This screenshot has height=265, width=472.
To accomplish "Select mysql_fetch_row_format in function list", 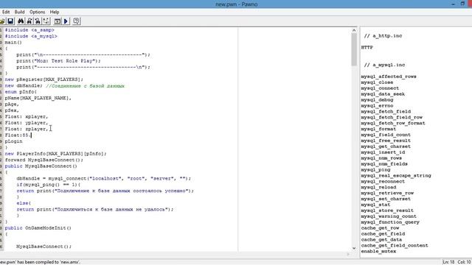I will click(393, 123).
